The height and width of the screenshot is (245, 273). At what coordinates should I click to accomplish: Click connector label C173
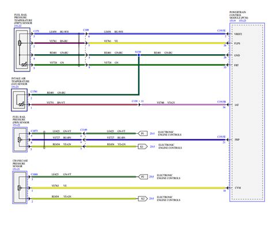(x=36, y=31)
